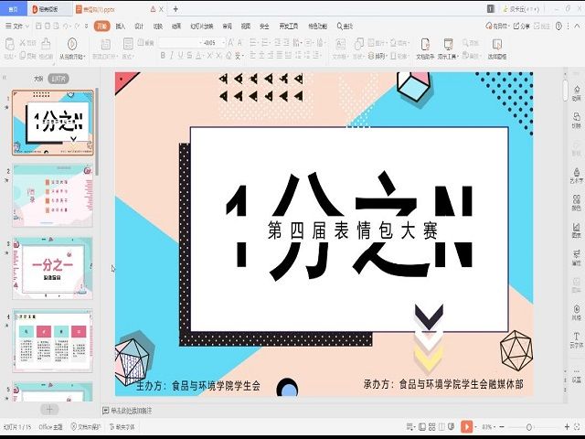585x439 pixels.
Task: Click the 分享 share button
Action: tap(522, 27)
